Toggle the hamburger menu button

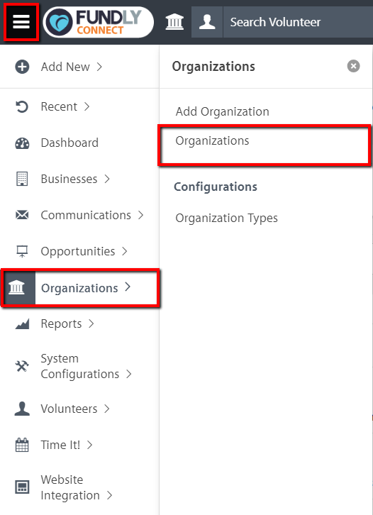(x=21, y=22)
